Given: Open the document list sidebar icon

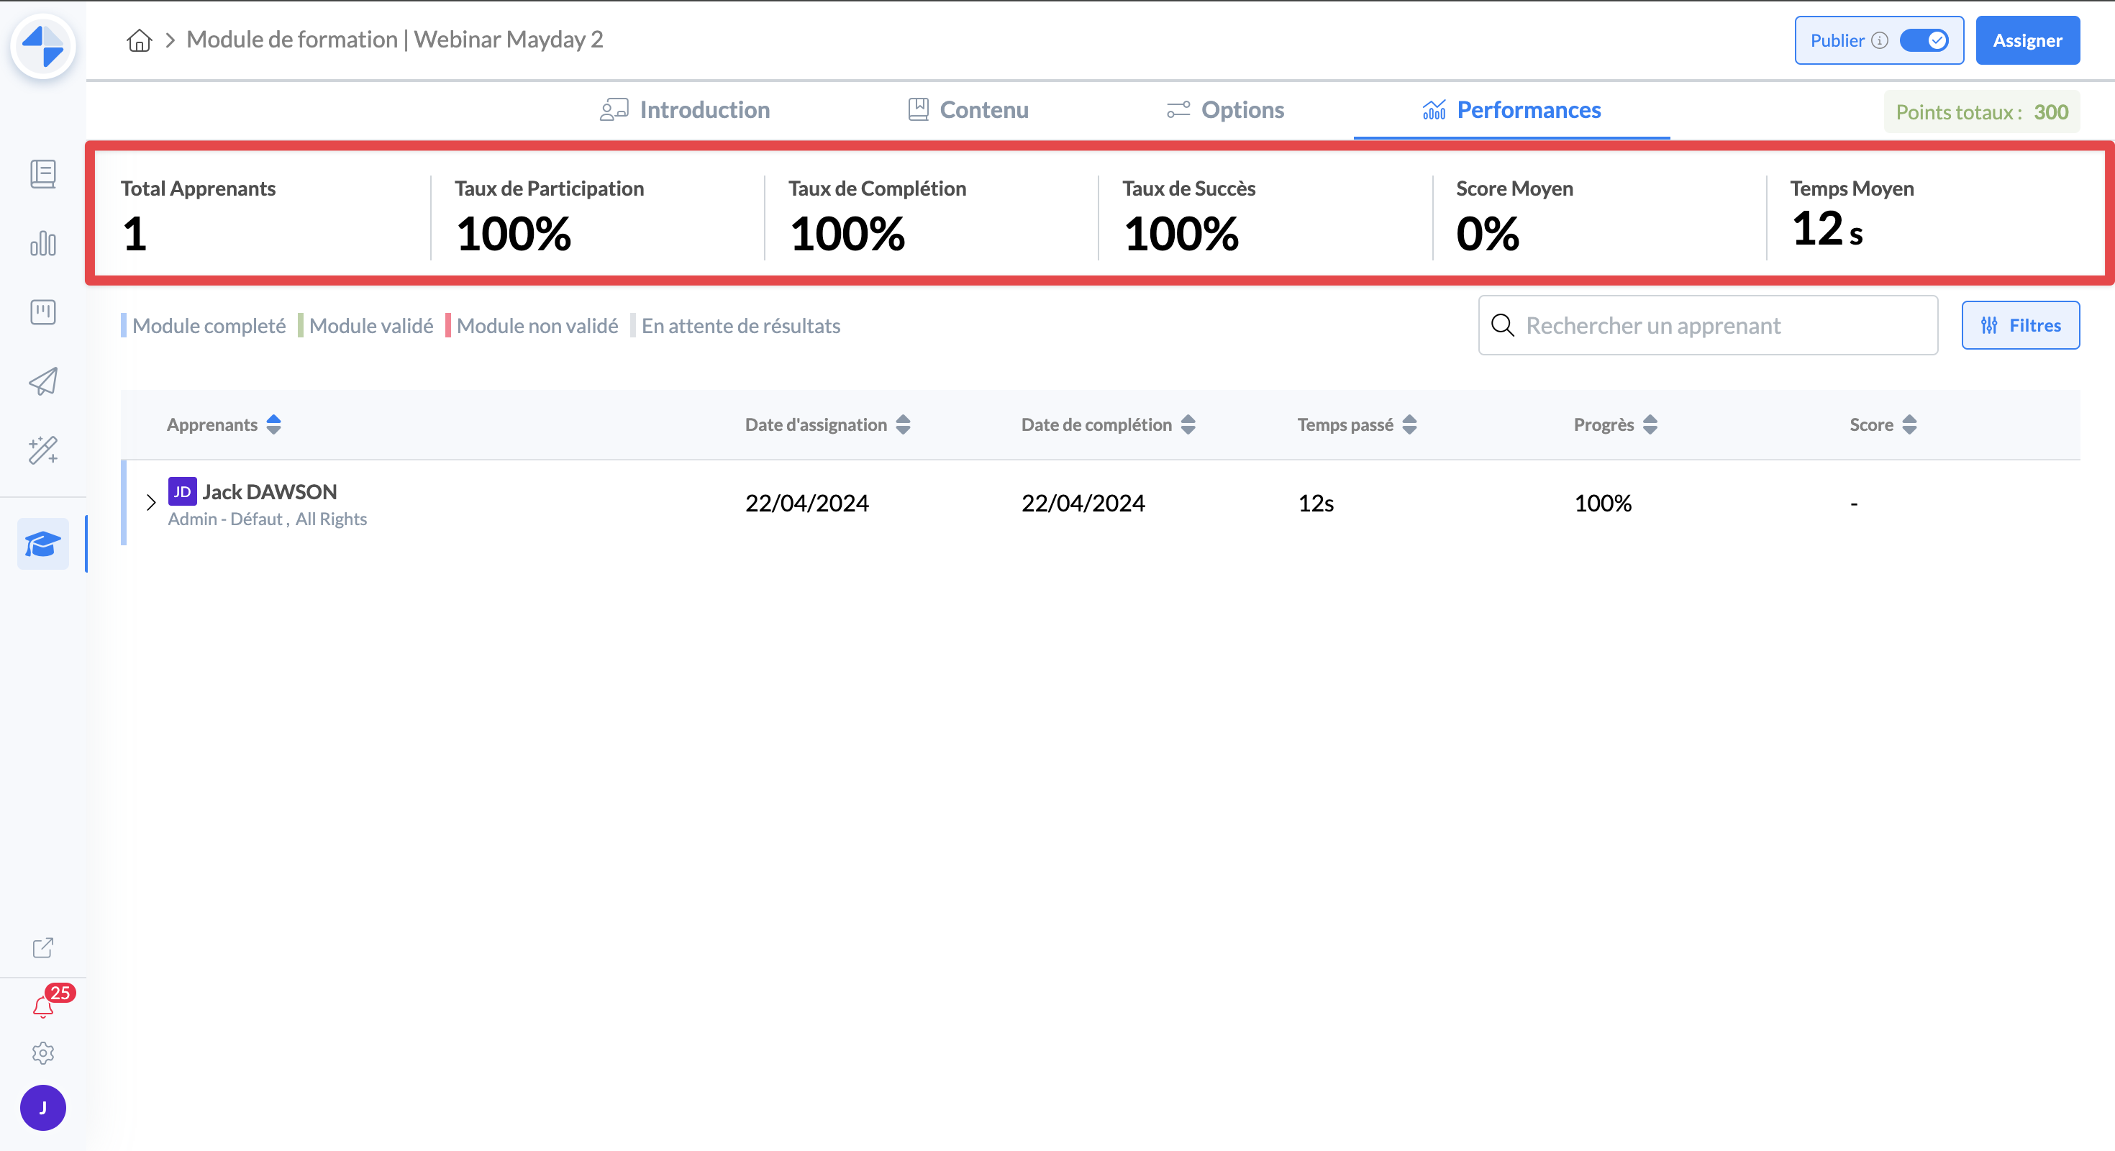Looking at the screenshot, I should pos(42,174).
